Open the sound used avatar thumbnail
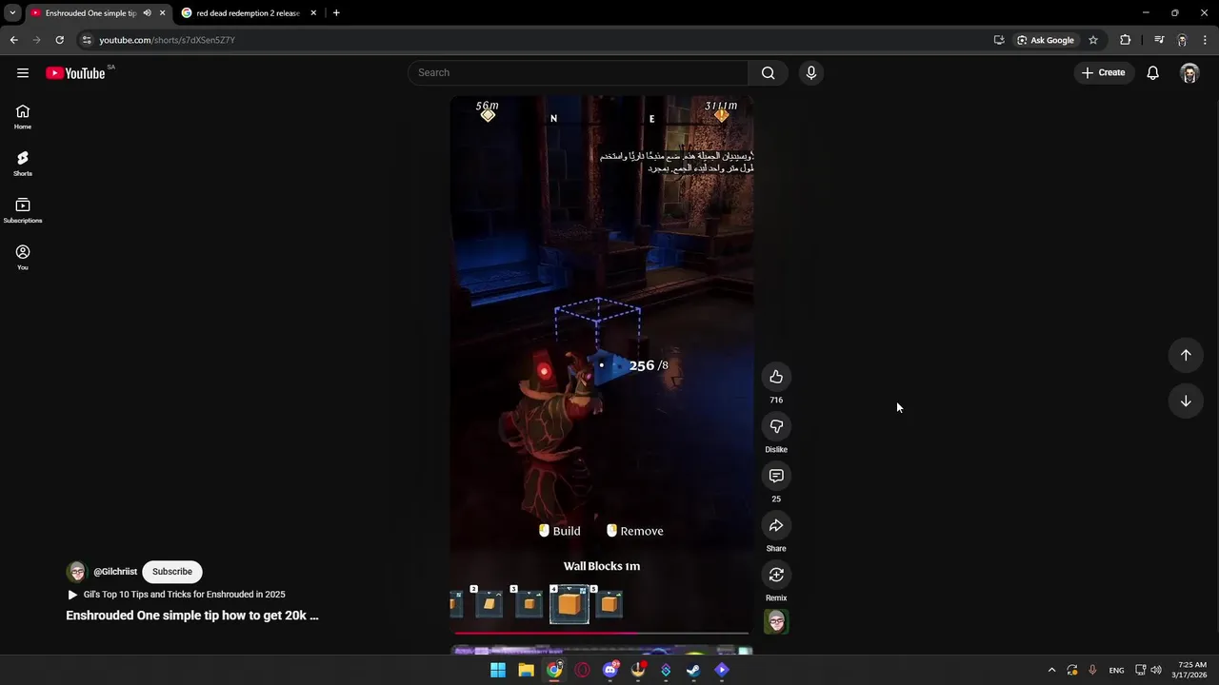 (776, 621)
